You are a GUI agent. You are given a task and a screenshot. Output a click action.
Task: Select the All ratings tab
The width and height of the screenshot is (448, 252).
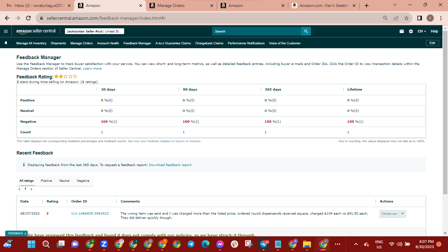[26, 181]
